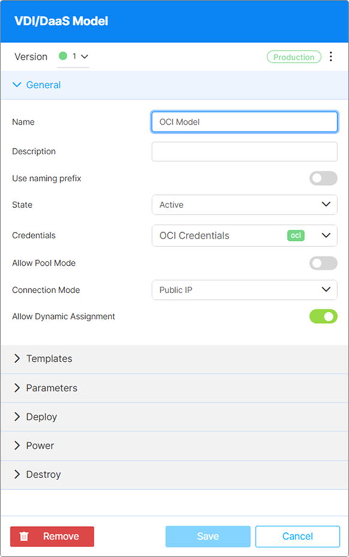
Task: Click the trash icon on Remove
Action: click(24, 536)
